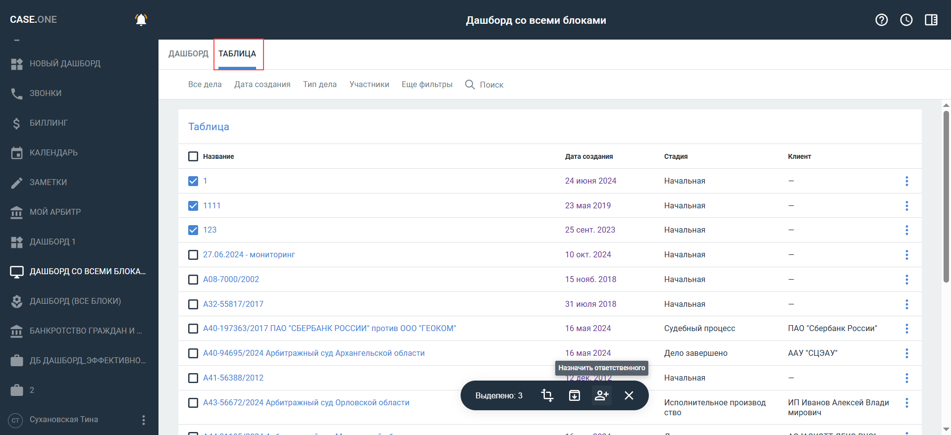
Task: Open row menu for А41-56388/2012
Action: pyautogui.click(x=907, y=378)
